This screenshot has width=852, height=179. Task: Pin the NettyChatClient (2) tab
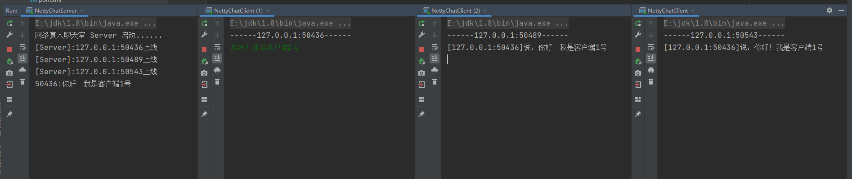point(422,114)
